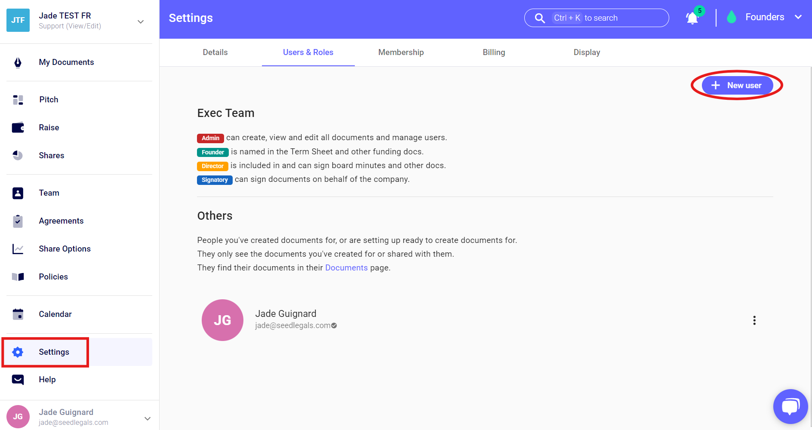Open three-dot menu for Jade Guignard
Screen dimensions: 812x430
(754, 320)
